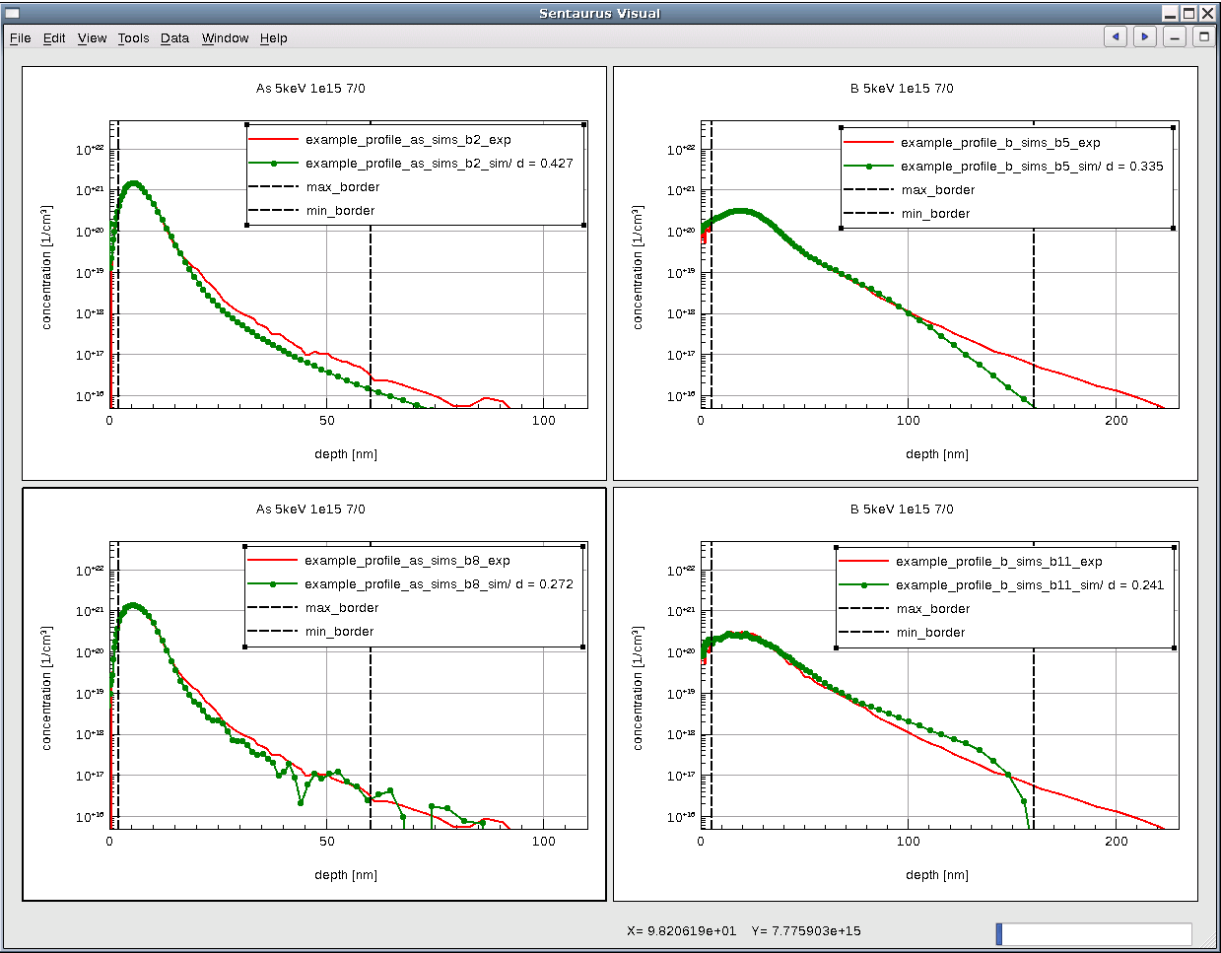This screenshot has height=953, width=1221.
Task: Open the window menu icon in title bar's left corner
Action: tap(13, 13)
